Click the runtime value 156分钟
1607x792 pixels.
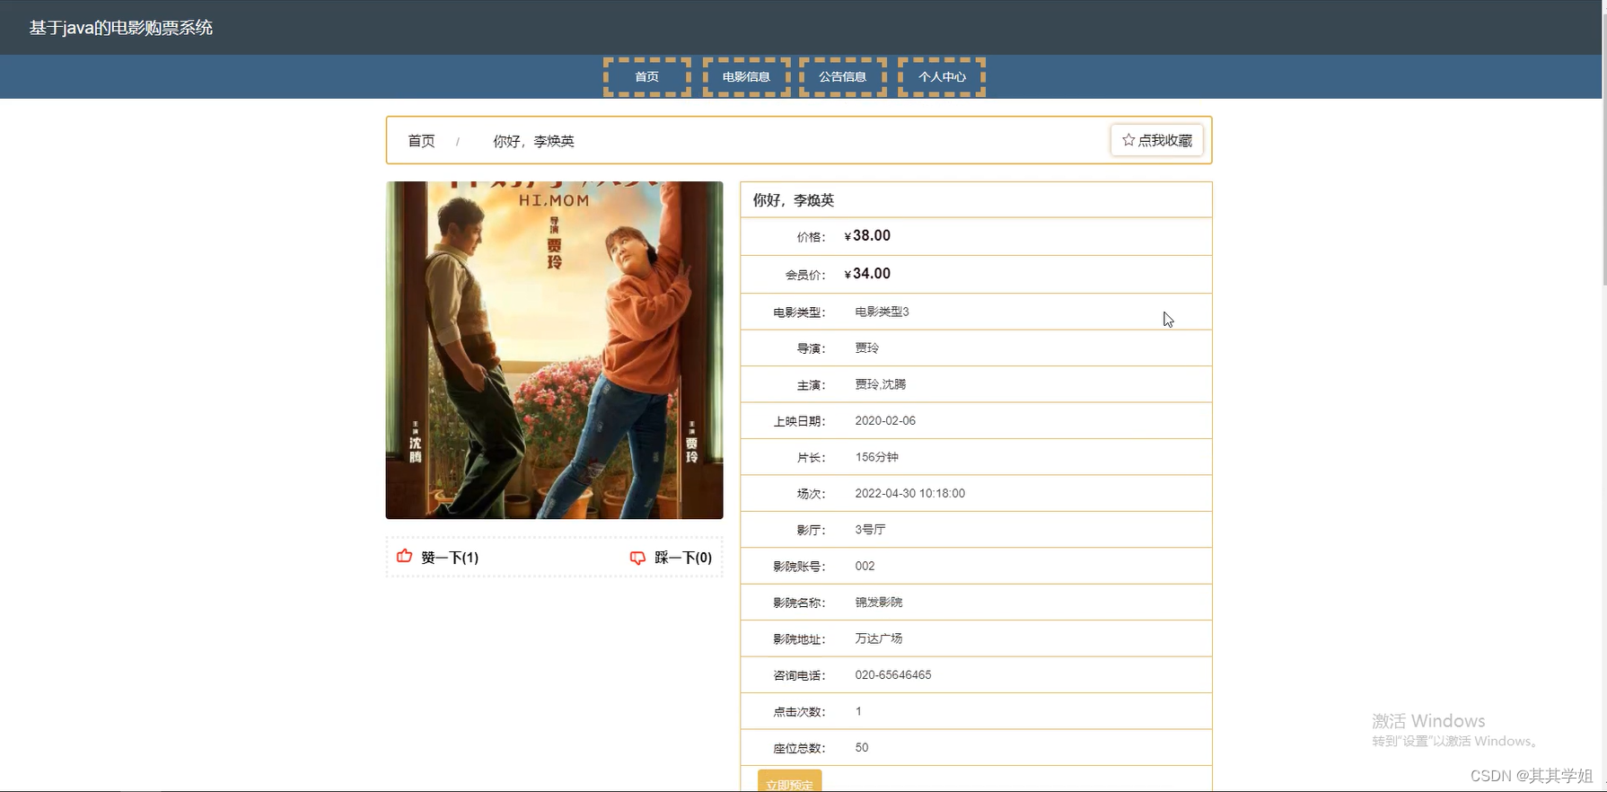pos(877,457)
